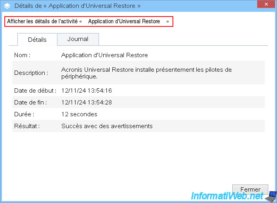Click the laptop icon in the watermark
277x203 pixels.
(x=271, y=197)
